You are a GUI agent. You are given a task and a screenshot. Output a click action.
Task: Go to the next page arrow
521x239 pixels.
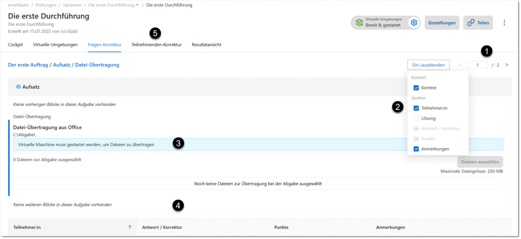click(x=507, y=65)
